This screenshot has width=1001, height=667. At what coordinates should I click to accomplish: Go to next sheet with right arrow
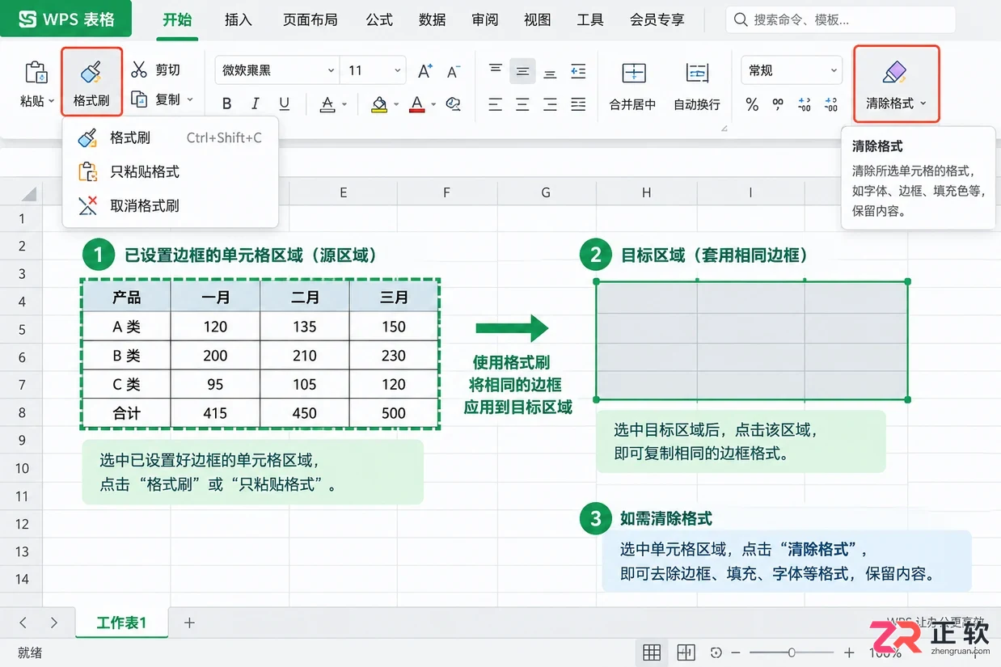53,623
